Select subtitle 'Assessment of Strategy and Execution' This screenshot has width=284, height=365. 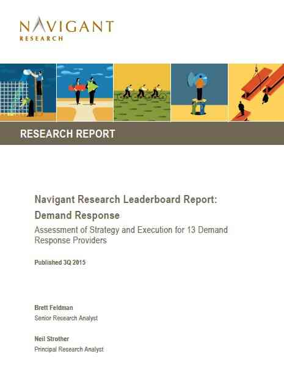click(103, 230)
